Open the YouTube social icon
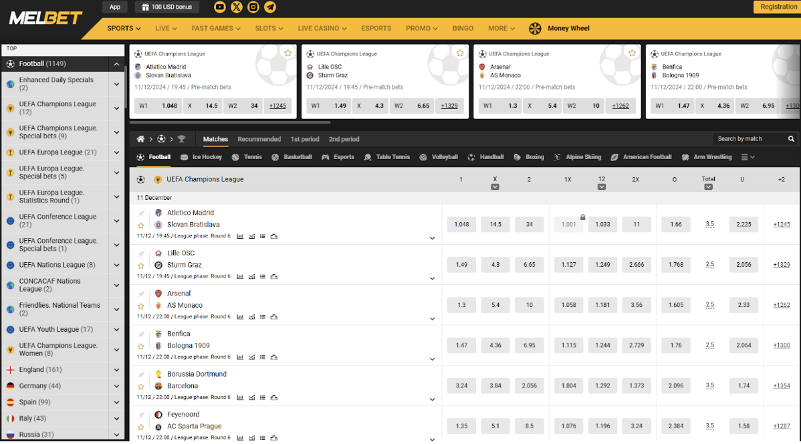 pyautogui.click(x=220, y=7)
